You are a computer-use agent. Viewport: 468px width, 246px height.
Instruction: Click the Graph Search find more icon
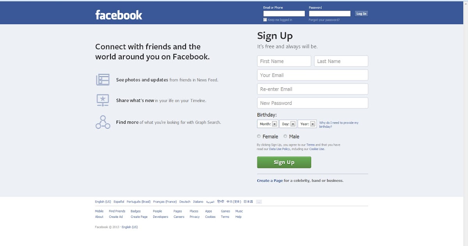tap(103, 122)
